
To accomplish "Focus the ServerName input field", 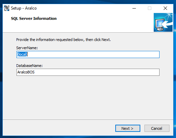I will [88, 54].
